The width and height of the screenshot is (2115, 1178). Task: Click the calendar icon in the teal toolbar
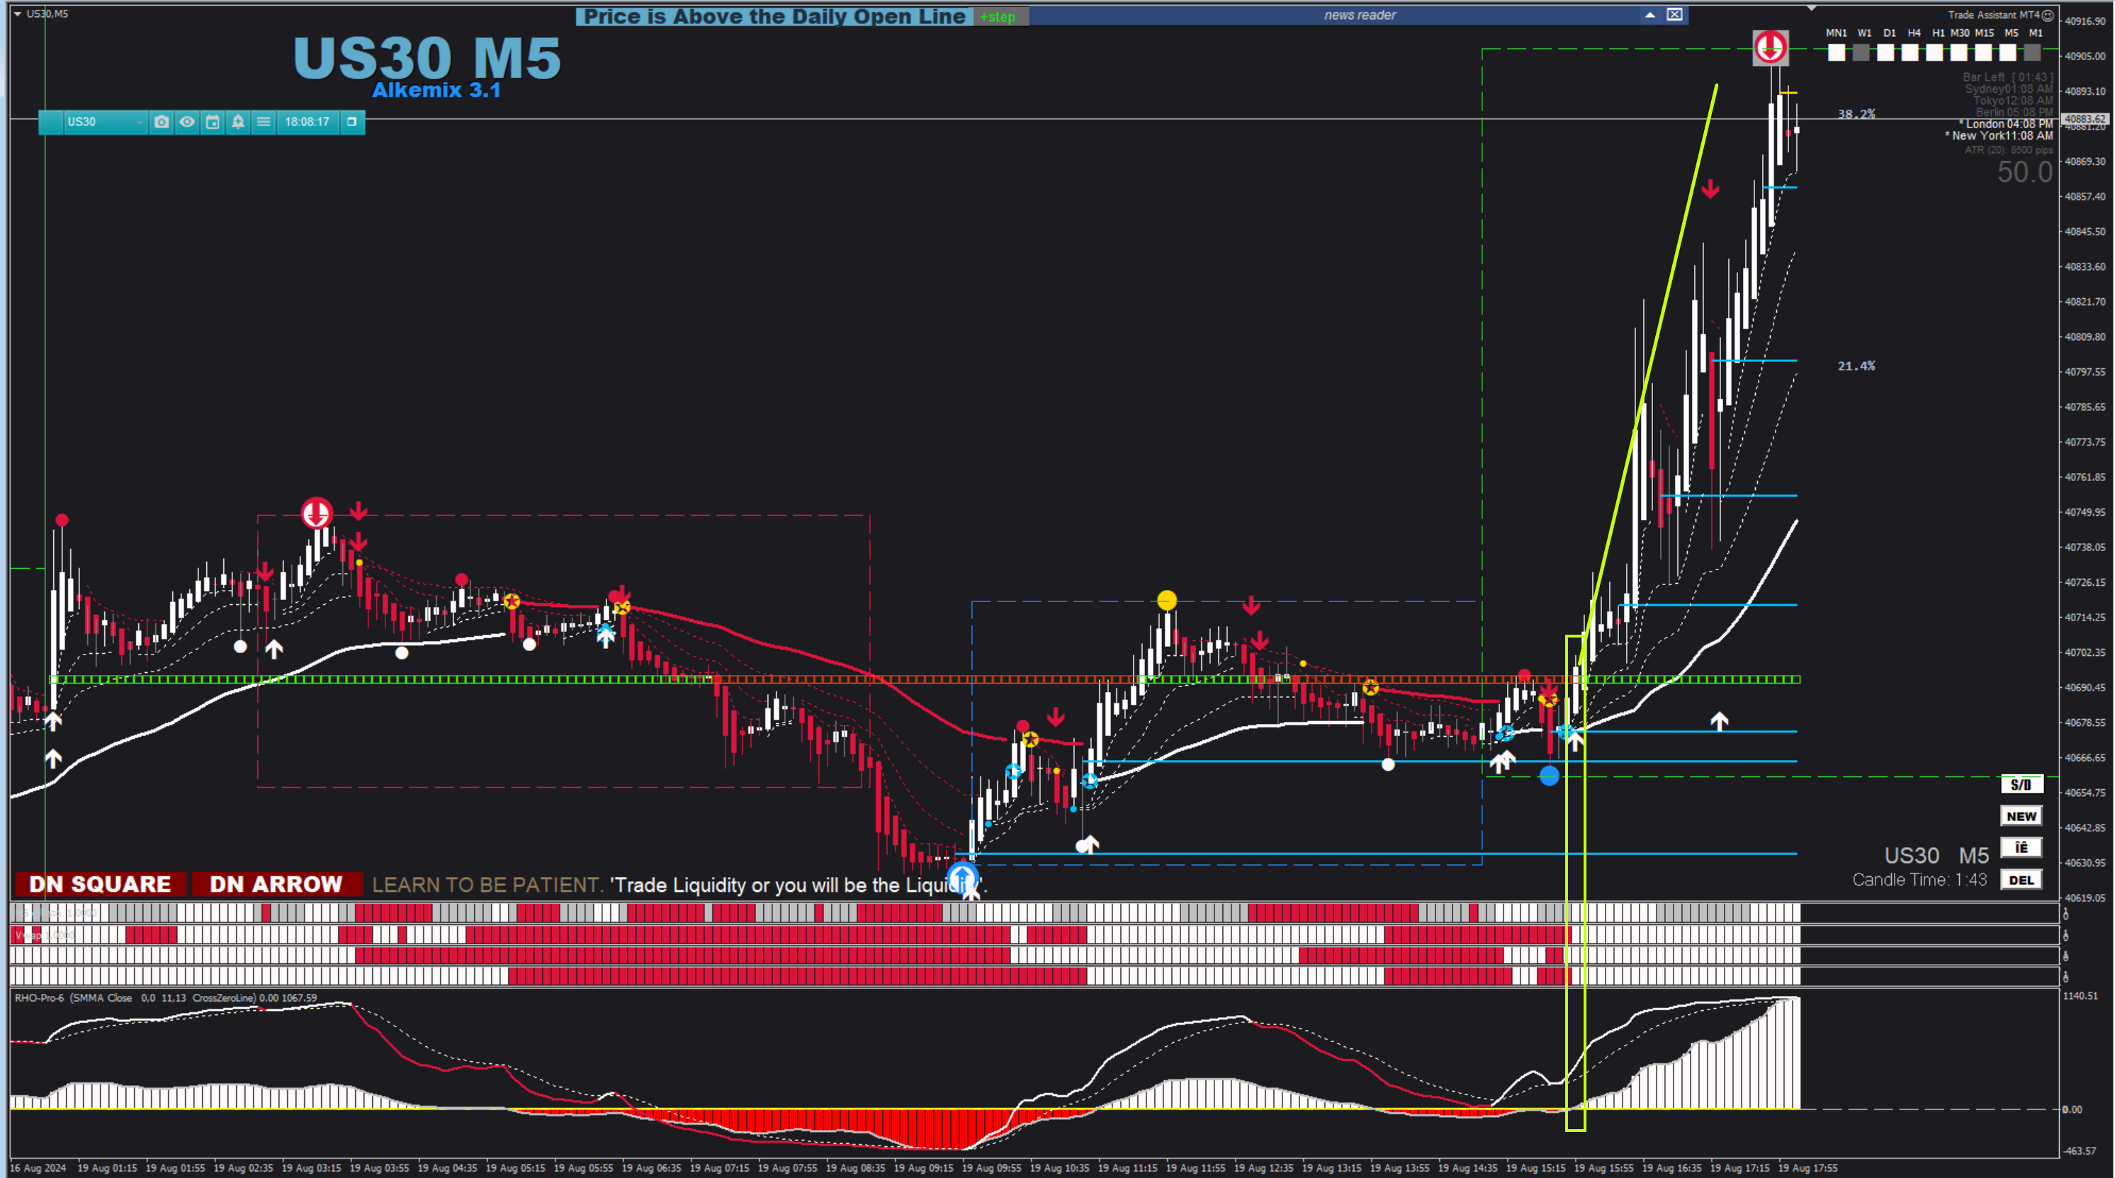tap(213, 122)
